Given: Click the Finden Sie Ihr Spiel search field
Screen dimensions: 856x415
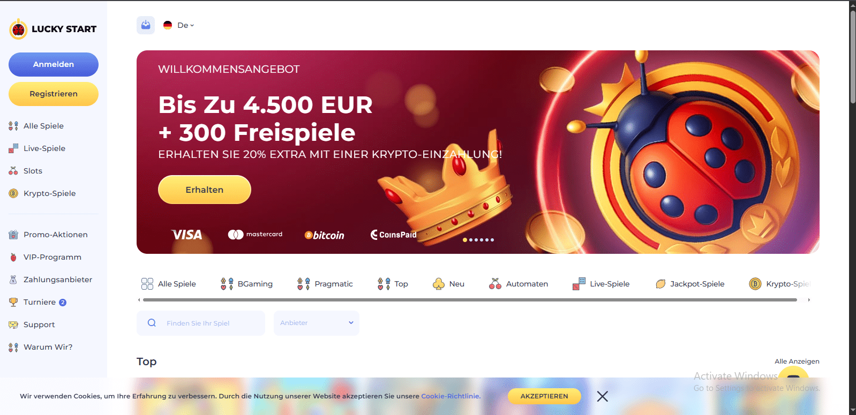Looking at the screenshot, I should (x=201, y=323).
